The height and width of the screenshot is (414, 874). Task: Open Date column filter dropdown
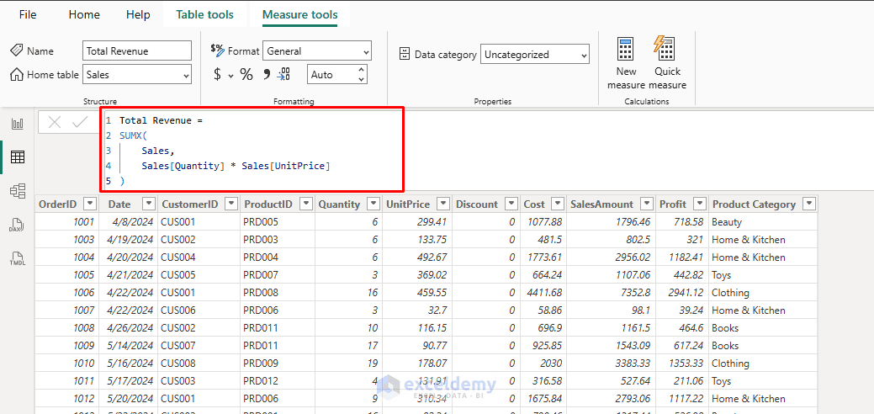149,204
